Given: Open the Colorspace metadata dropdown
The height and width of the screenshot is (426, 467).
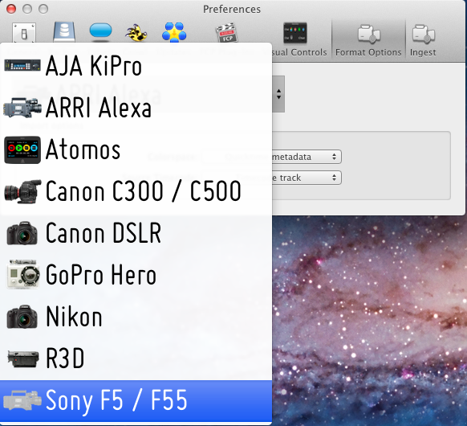Looking at the screenshot, I should pos(307,157).
